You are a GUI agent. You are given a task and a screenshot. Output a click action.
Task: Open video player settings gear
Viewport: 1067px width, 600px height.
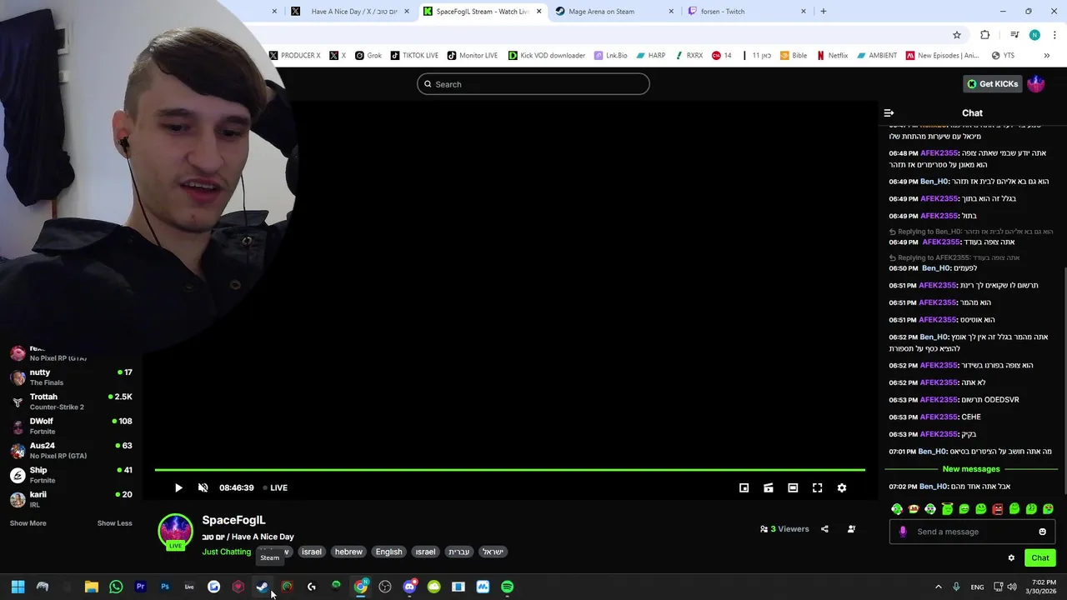(842, 488)
